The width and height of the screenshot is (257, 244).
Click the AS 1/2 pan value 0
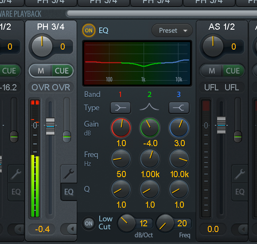(x=234, y=46)
